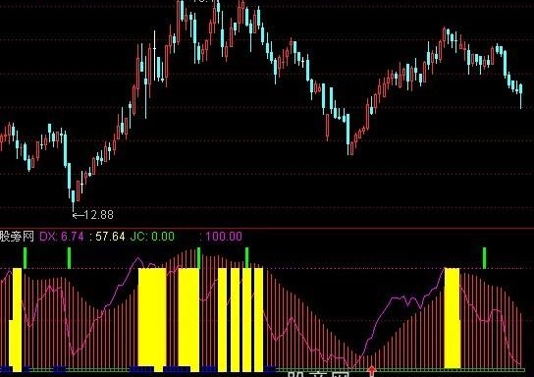Click the white 57.64 indicator value
534x377 pixels.
coord(110,236)
